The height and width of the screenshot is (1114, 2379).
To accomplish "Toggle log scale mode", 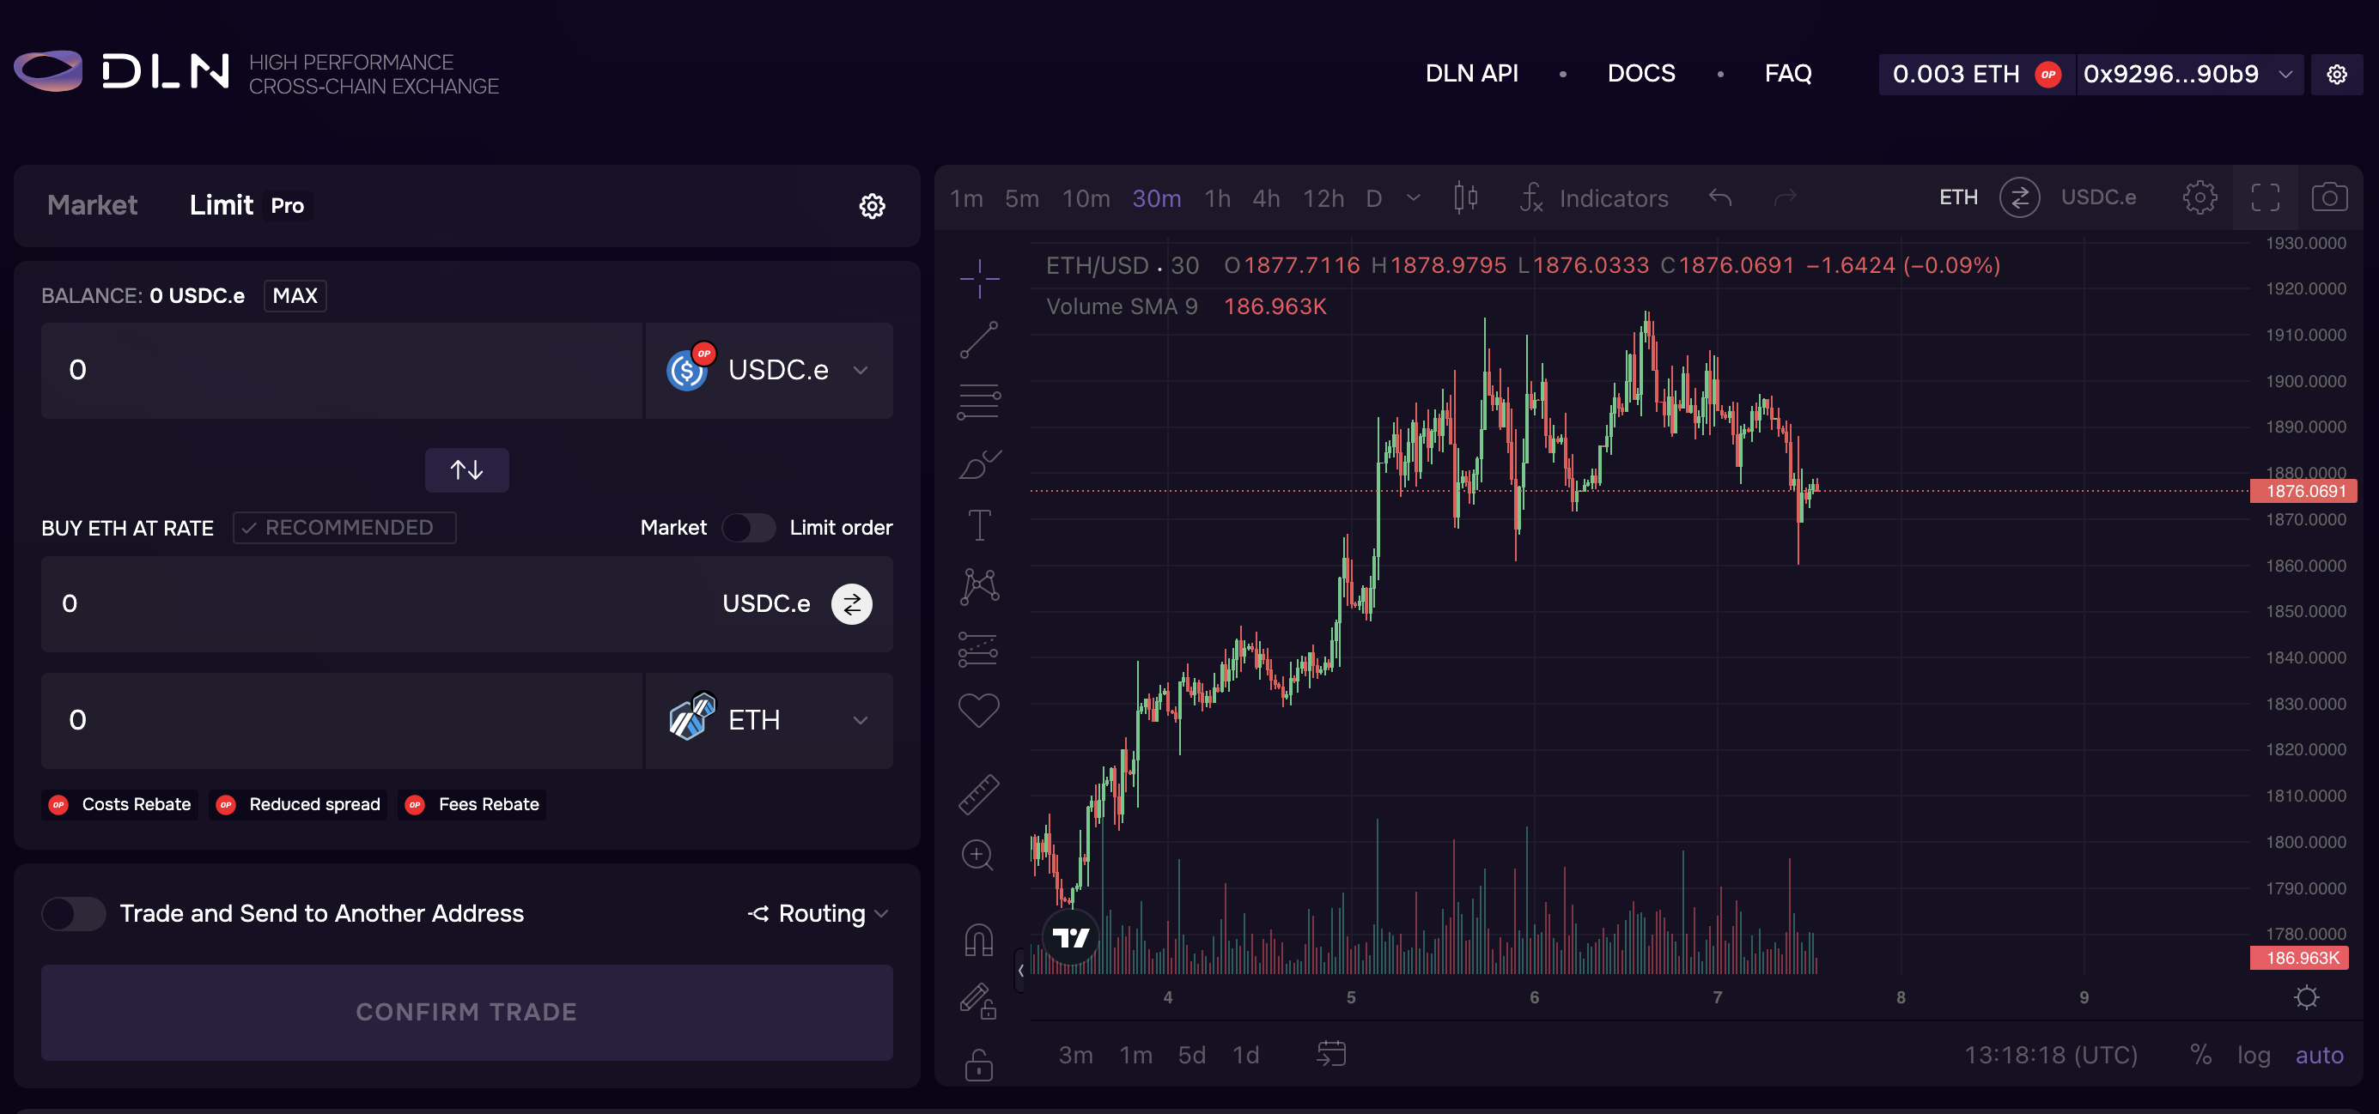I will [x=2254, y=1055].
